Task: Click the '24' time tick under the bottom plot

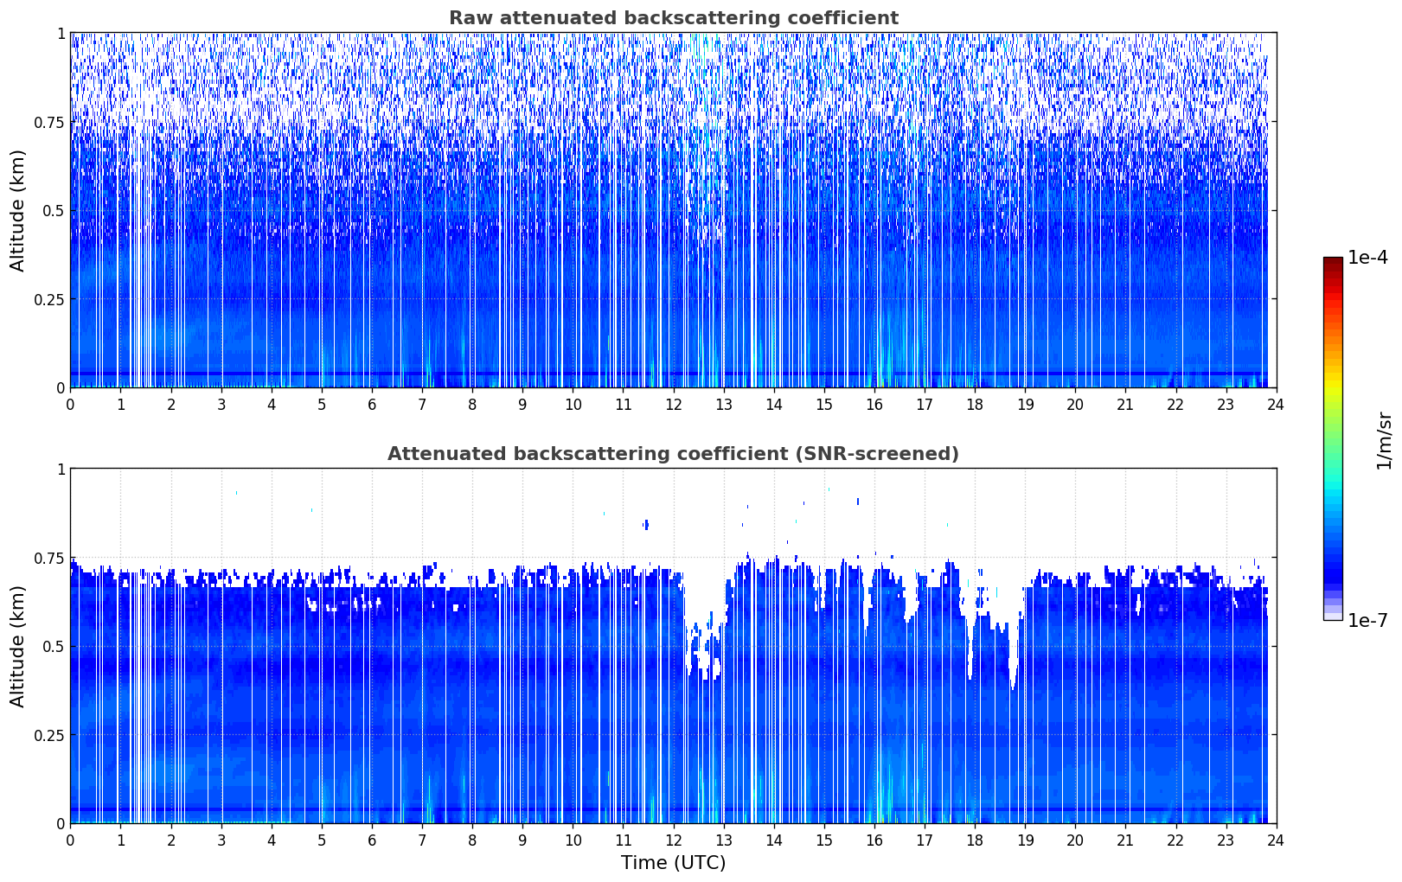Action: point(1276,840)
